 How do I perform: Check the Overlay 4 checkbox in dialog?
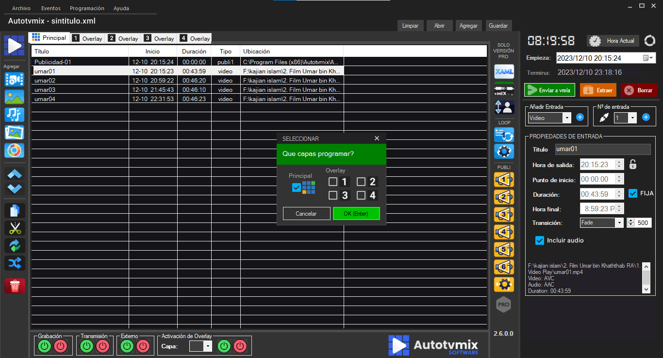[x=361, y=195]
